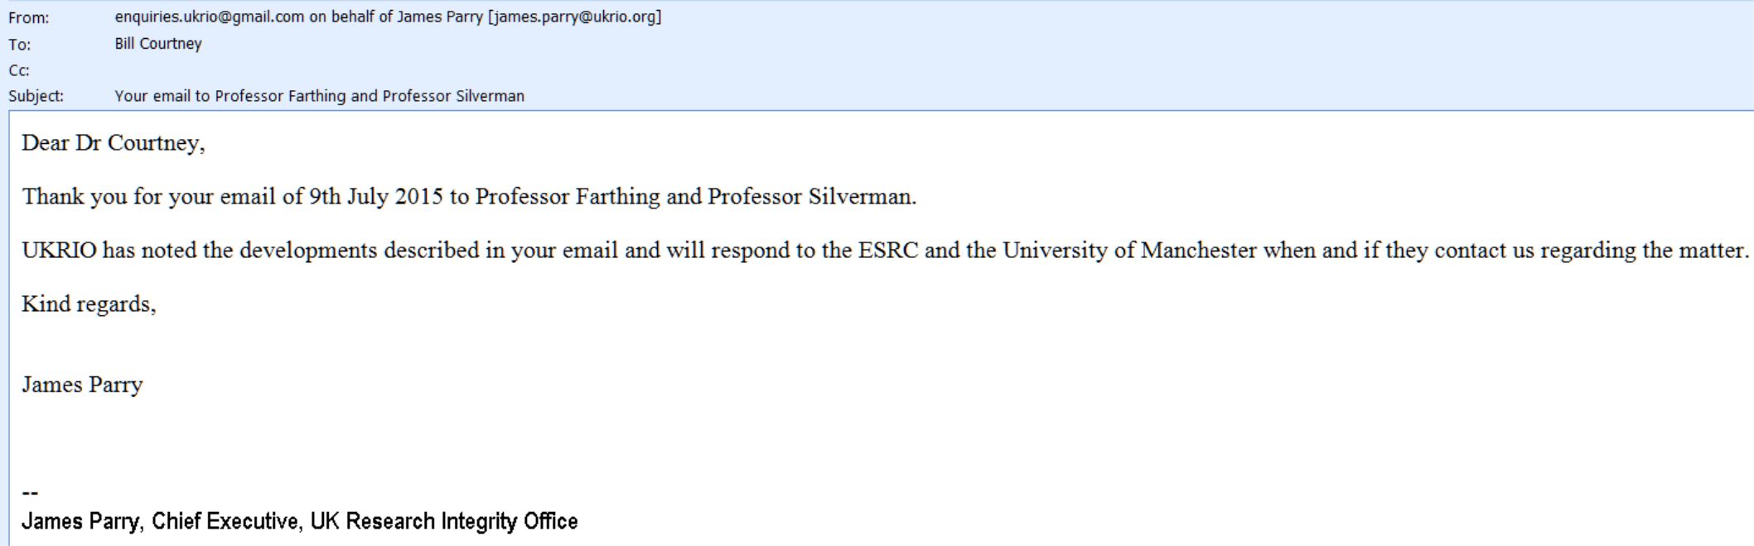Viewport: 1754px width, 546px height.
Task: Click the double-dash signature separator
Action: pos(30,493)
